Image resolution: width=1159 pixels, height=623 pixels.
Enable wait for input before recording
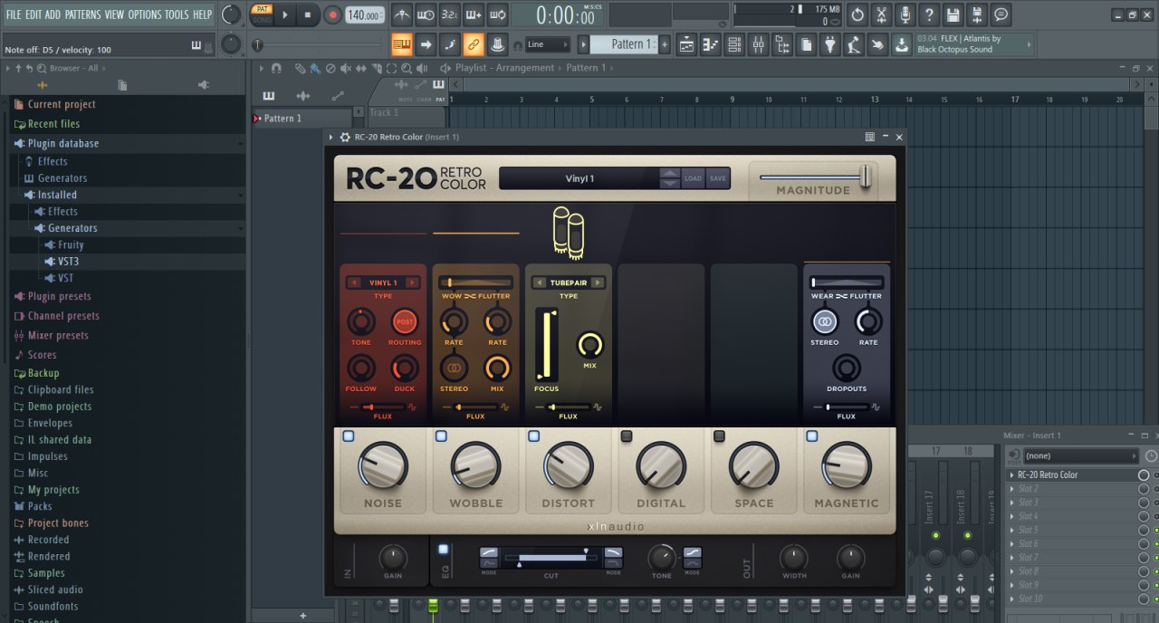click(426, 14)
